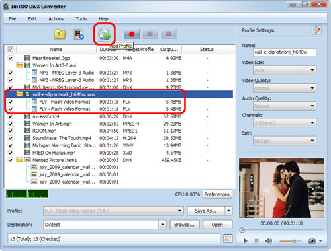Open the Actions menu
This screenshot has width=331, height=251.
pyautogui.click(x=56, y=18)
